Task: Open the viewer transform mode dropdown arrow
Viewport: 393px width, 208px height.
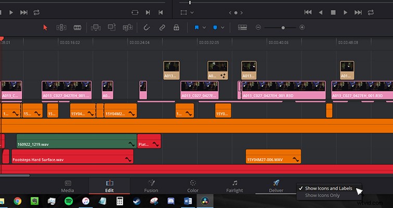Action: click(x=192, y=12)
